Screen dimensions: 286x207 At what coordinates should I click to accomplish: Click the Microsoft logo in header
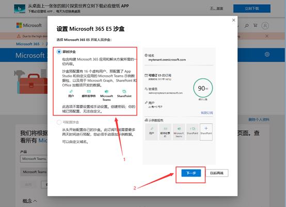pos(29,25)
